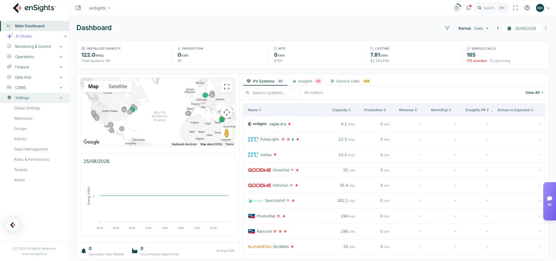Click the floating enSights logo button
556x261 pixels.
pyautogui.click(x=13, y=225)
